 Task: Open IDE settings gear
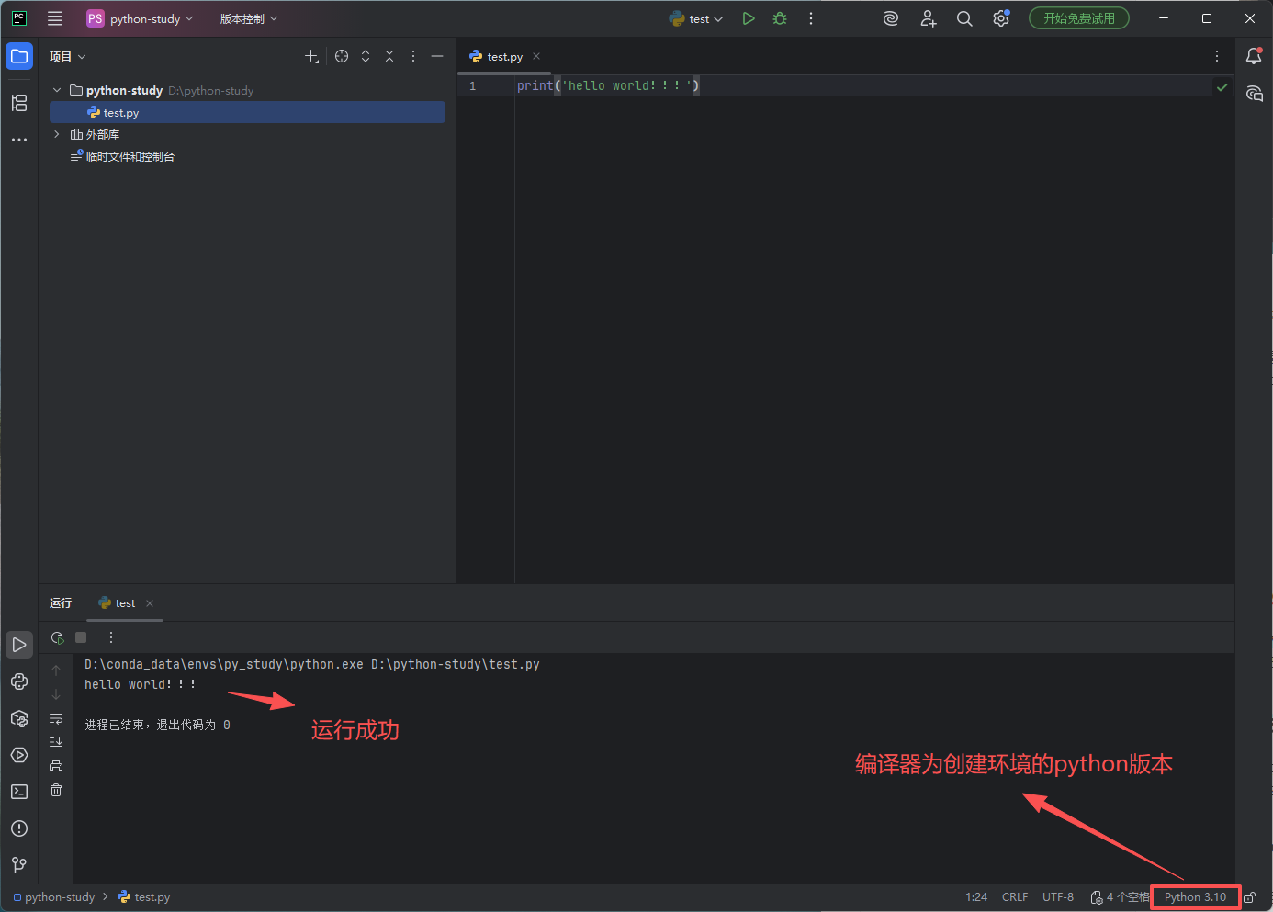(1001, 18)
